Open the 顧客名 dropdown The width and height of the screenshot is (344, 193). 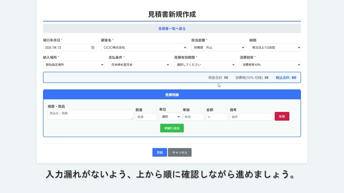pyautogui.click(x=144, y=47)
